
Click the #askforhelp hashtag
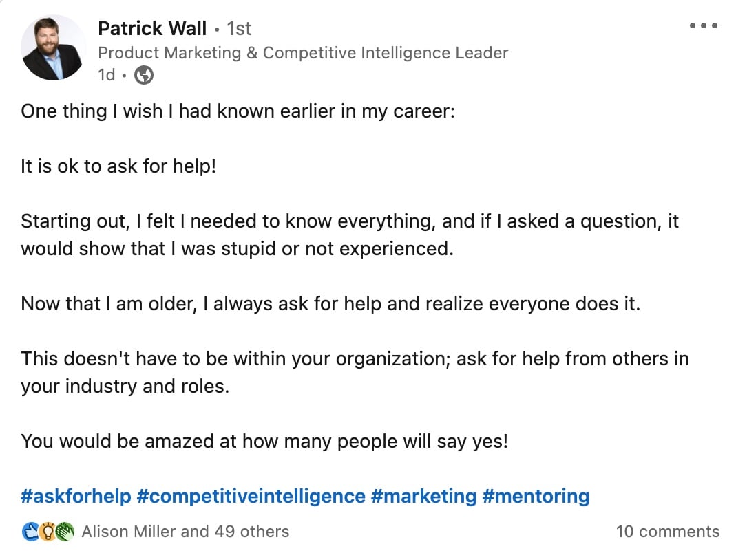[76, 496]
